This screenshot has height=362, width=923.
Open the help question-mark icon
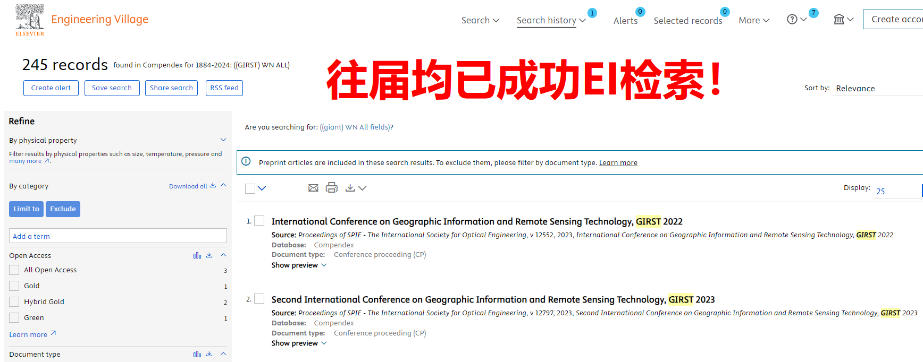tap(792, 20)
